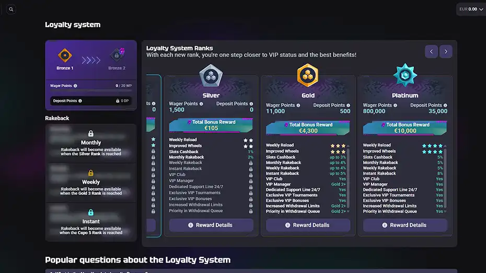486x273 pixels.
Task: Open Gold Reward Details
Action: pyautogui.click(x=308, y=225)
